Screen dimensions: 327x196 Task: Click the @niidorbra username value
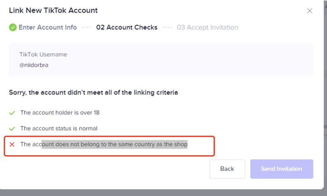pyautogui.click(x=34, y=65)
